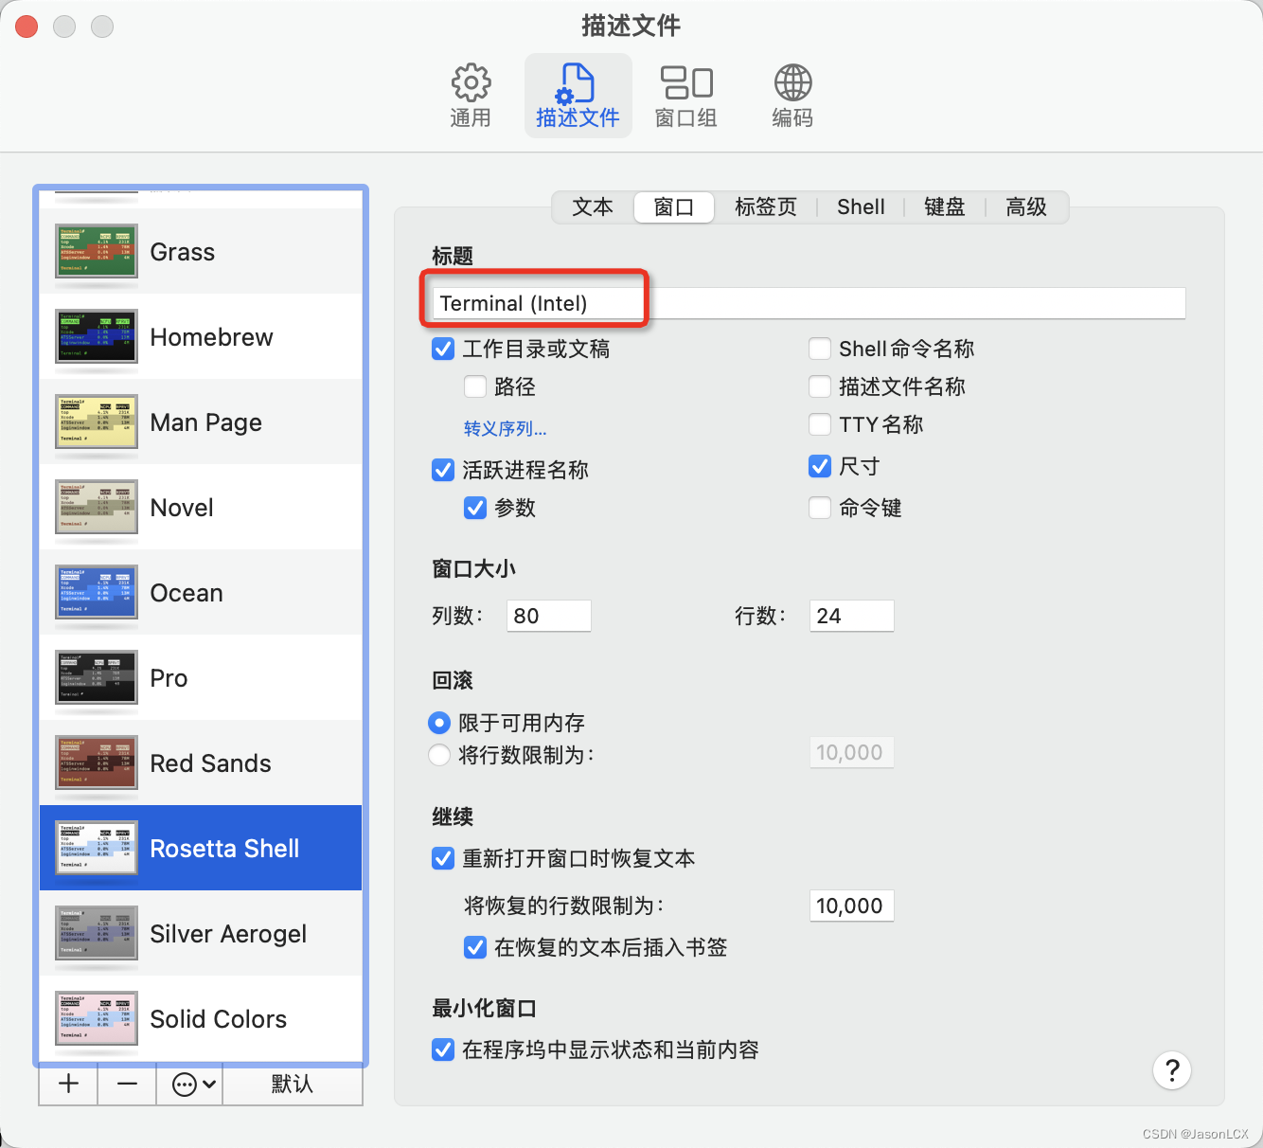Select the 将行数限制为 radio button
Image resolution: width=1263 pixels, height=1148 pixels.
pos(438,755)
